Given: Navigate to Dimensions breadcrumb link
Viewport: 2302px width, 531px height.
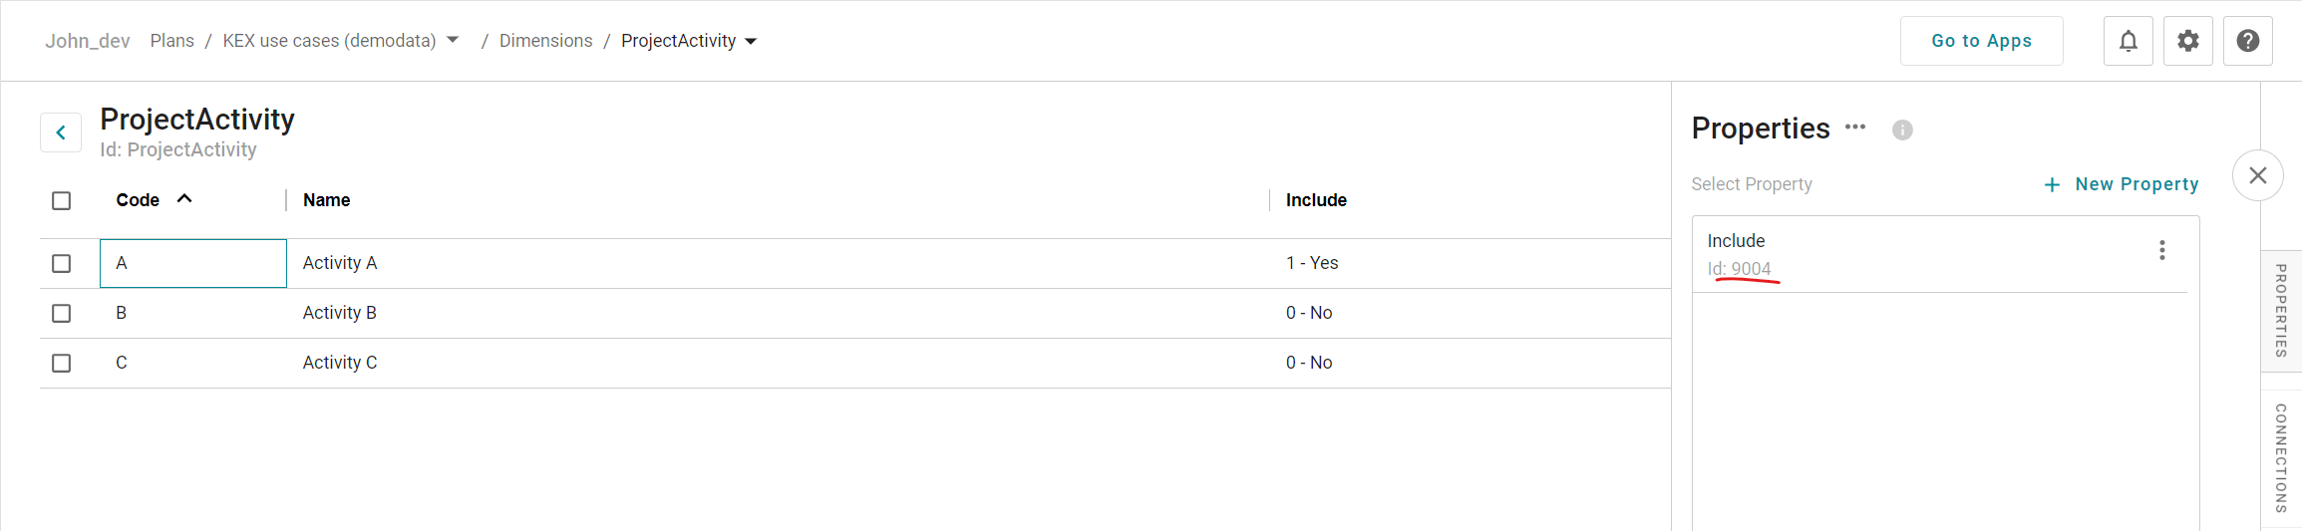Looking at the screenshot, I should [545, 41].
